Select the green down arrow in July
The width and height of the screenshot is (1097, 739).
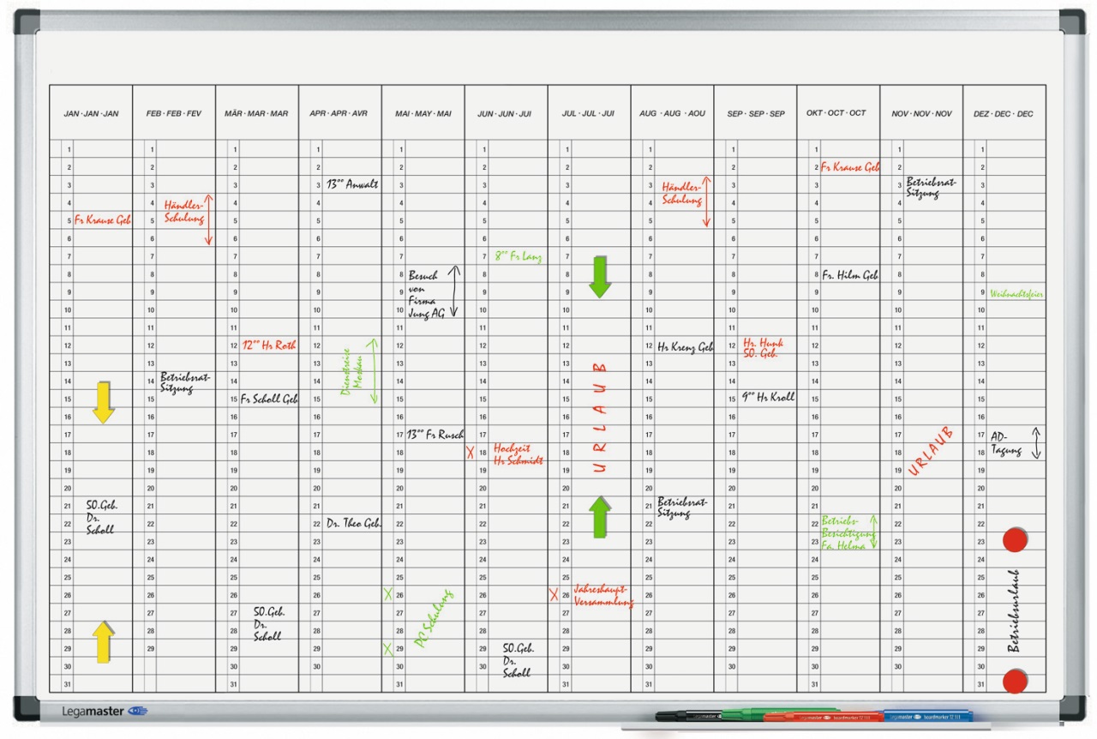coord(600,277)
